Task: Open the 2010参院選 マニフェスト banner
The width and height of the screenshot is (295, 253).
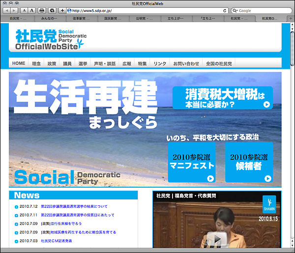Action: (190, 162)
